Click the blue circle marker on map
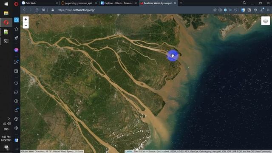272x153 pixels. pyautogui.click(x=173, y=56)
